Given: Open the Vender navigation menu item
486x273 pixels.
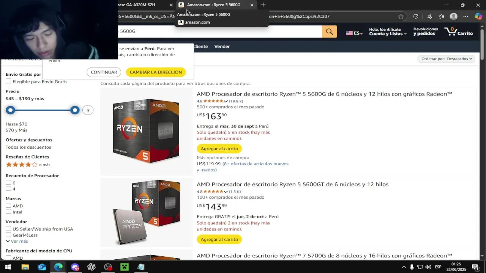Looking at the screenshot, I should pos(222,46).
